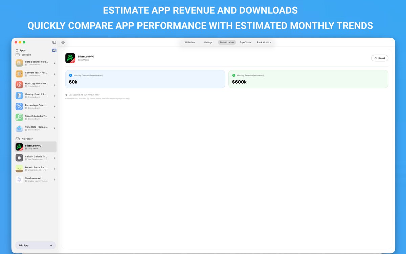Select the HourLog: Work Ho... row
Screen dimensions: 406x254
pyautogui.click(x=36, y=85)
